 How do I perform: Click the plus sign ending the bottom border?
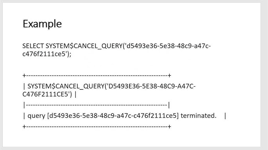170,127
